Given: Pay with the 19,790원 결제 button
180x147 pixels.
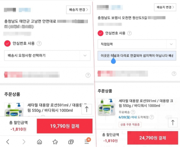Looking at the screenshot, I should pos(65,126).
